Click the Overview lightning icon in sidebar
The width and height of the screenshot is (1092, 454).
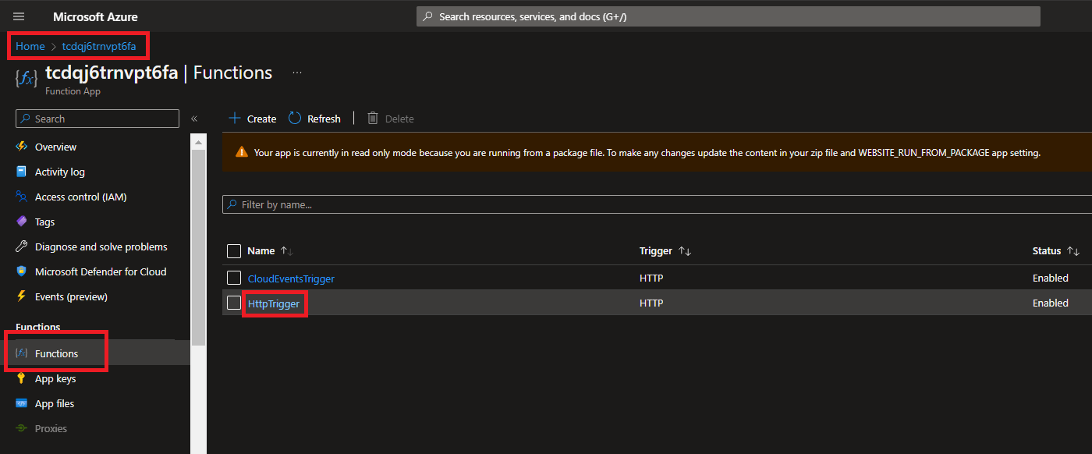pos(22,147)
